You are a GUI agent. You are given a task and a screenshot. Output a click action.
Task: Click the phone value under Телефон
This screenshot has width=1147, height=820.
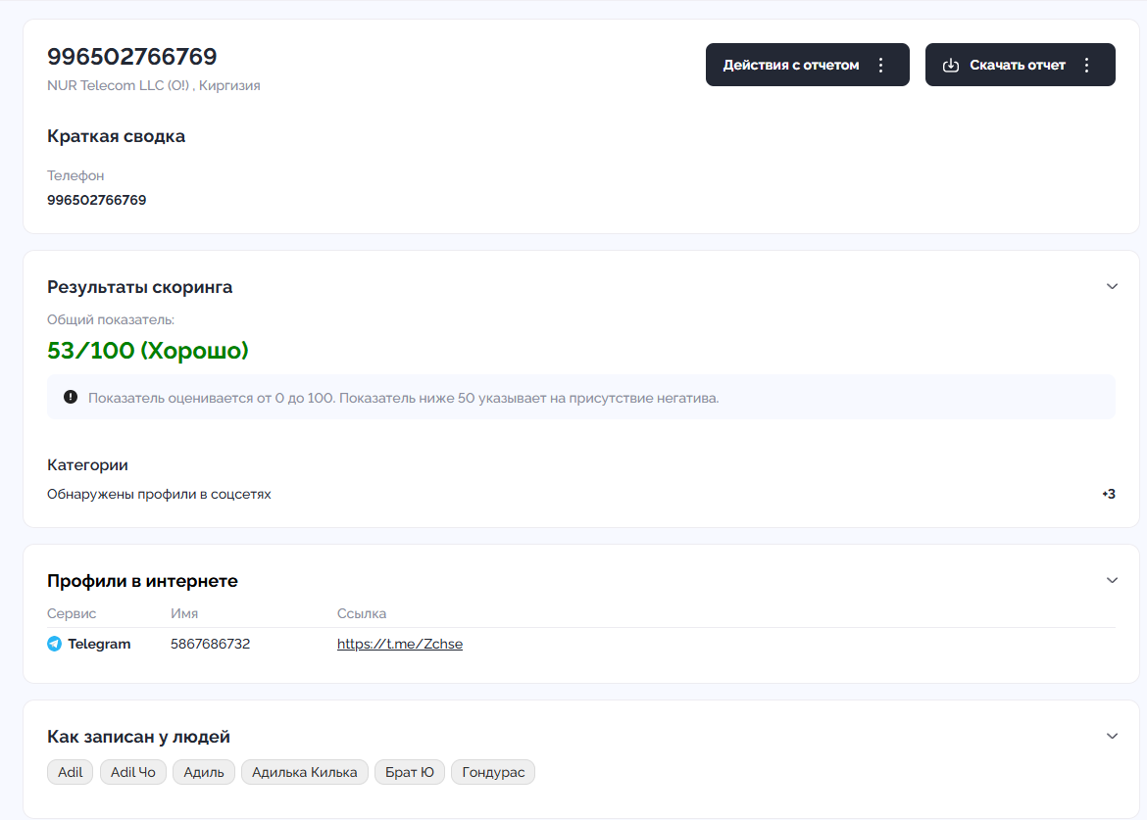[x=96, y=200]
